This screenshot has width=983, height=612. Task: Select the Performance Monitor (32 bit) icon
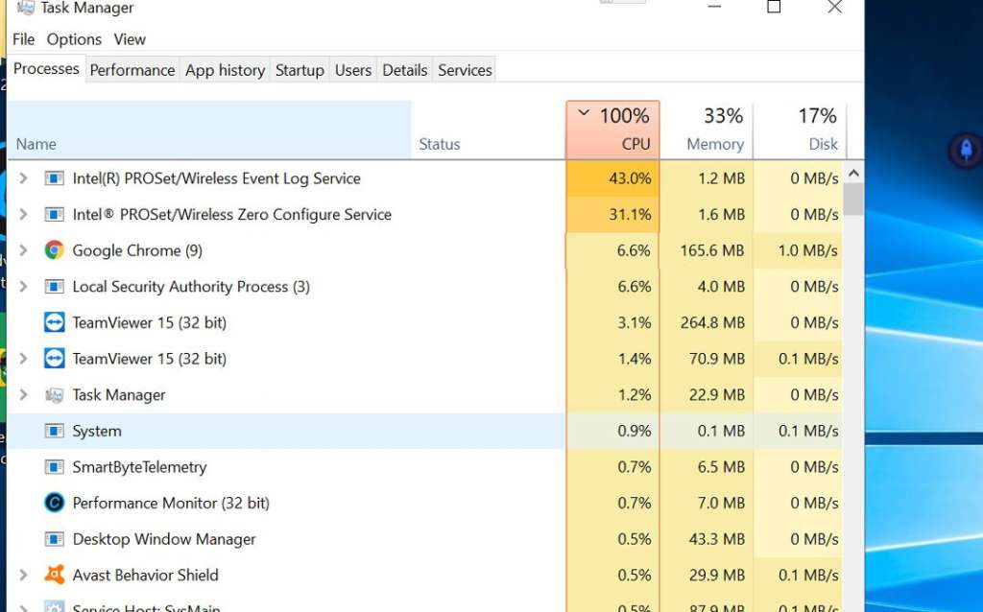[57, 503]
